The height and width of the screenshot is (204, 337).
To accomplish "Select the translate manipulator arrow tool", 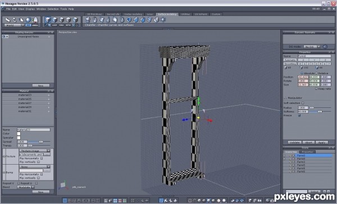I will coord(8,20).
